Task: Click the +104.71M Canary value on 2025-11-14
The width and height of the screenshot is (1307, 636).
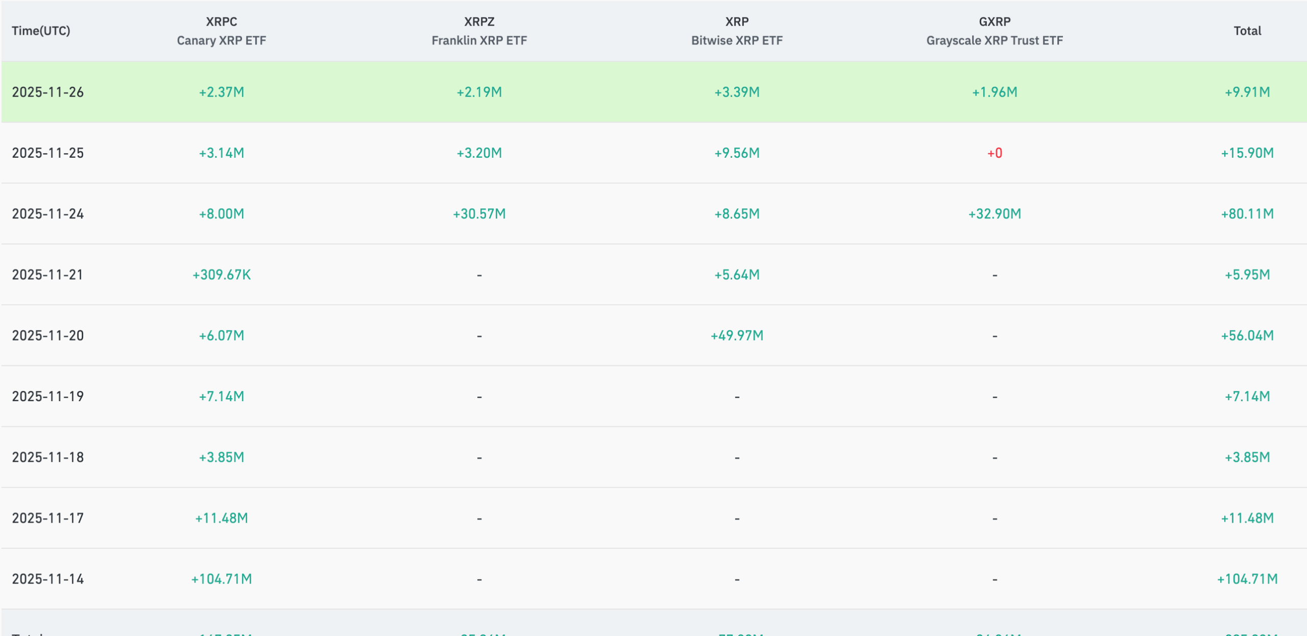Action: 222,579
